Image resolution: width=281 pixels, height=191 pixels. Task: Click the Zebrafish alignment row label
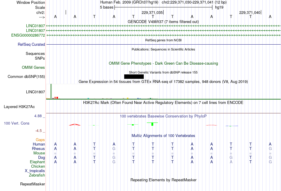37,175
